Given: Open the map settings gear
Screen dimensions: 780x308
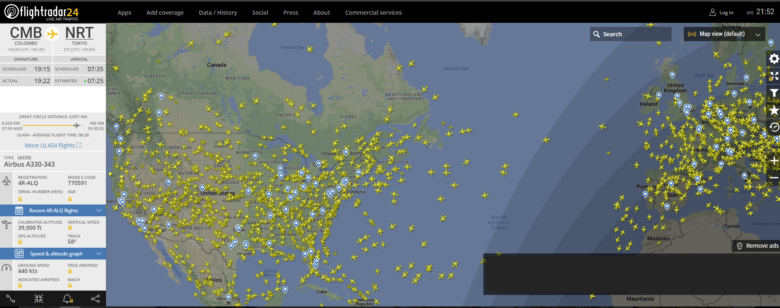Looking at the screenshot, I should [773, 59].
